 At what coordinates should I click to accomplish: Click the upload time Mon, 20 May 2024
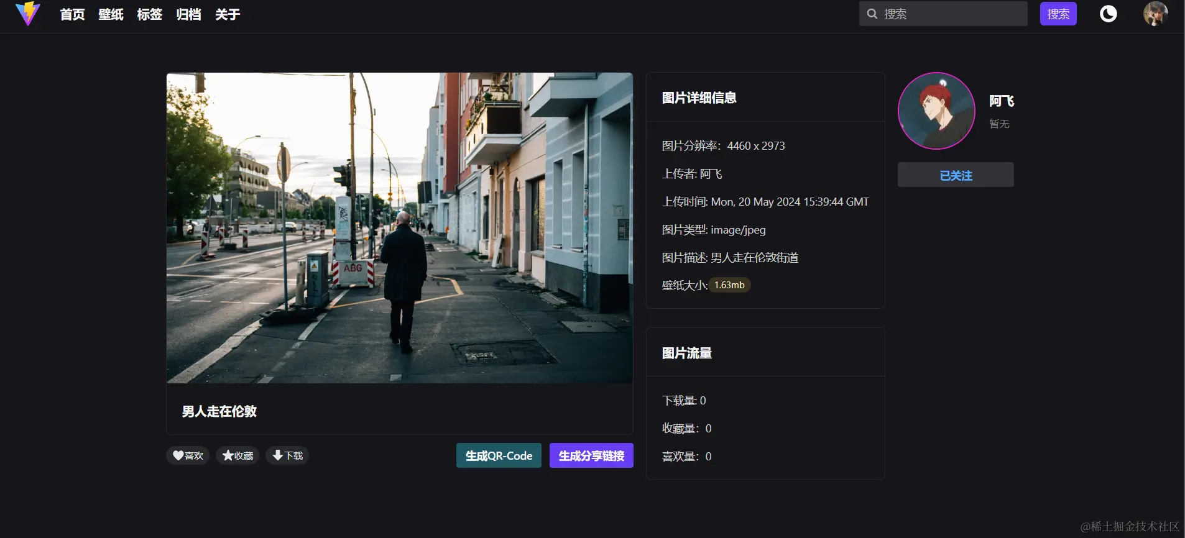tap(790, 202)
